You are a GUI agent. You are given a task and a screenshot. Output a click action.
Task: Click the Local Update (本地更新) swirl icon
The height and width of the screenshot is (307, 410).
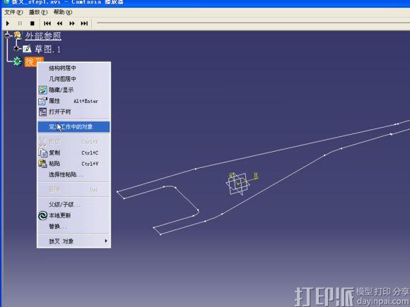tap(42, 215)
